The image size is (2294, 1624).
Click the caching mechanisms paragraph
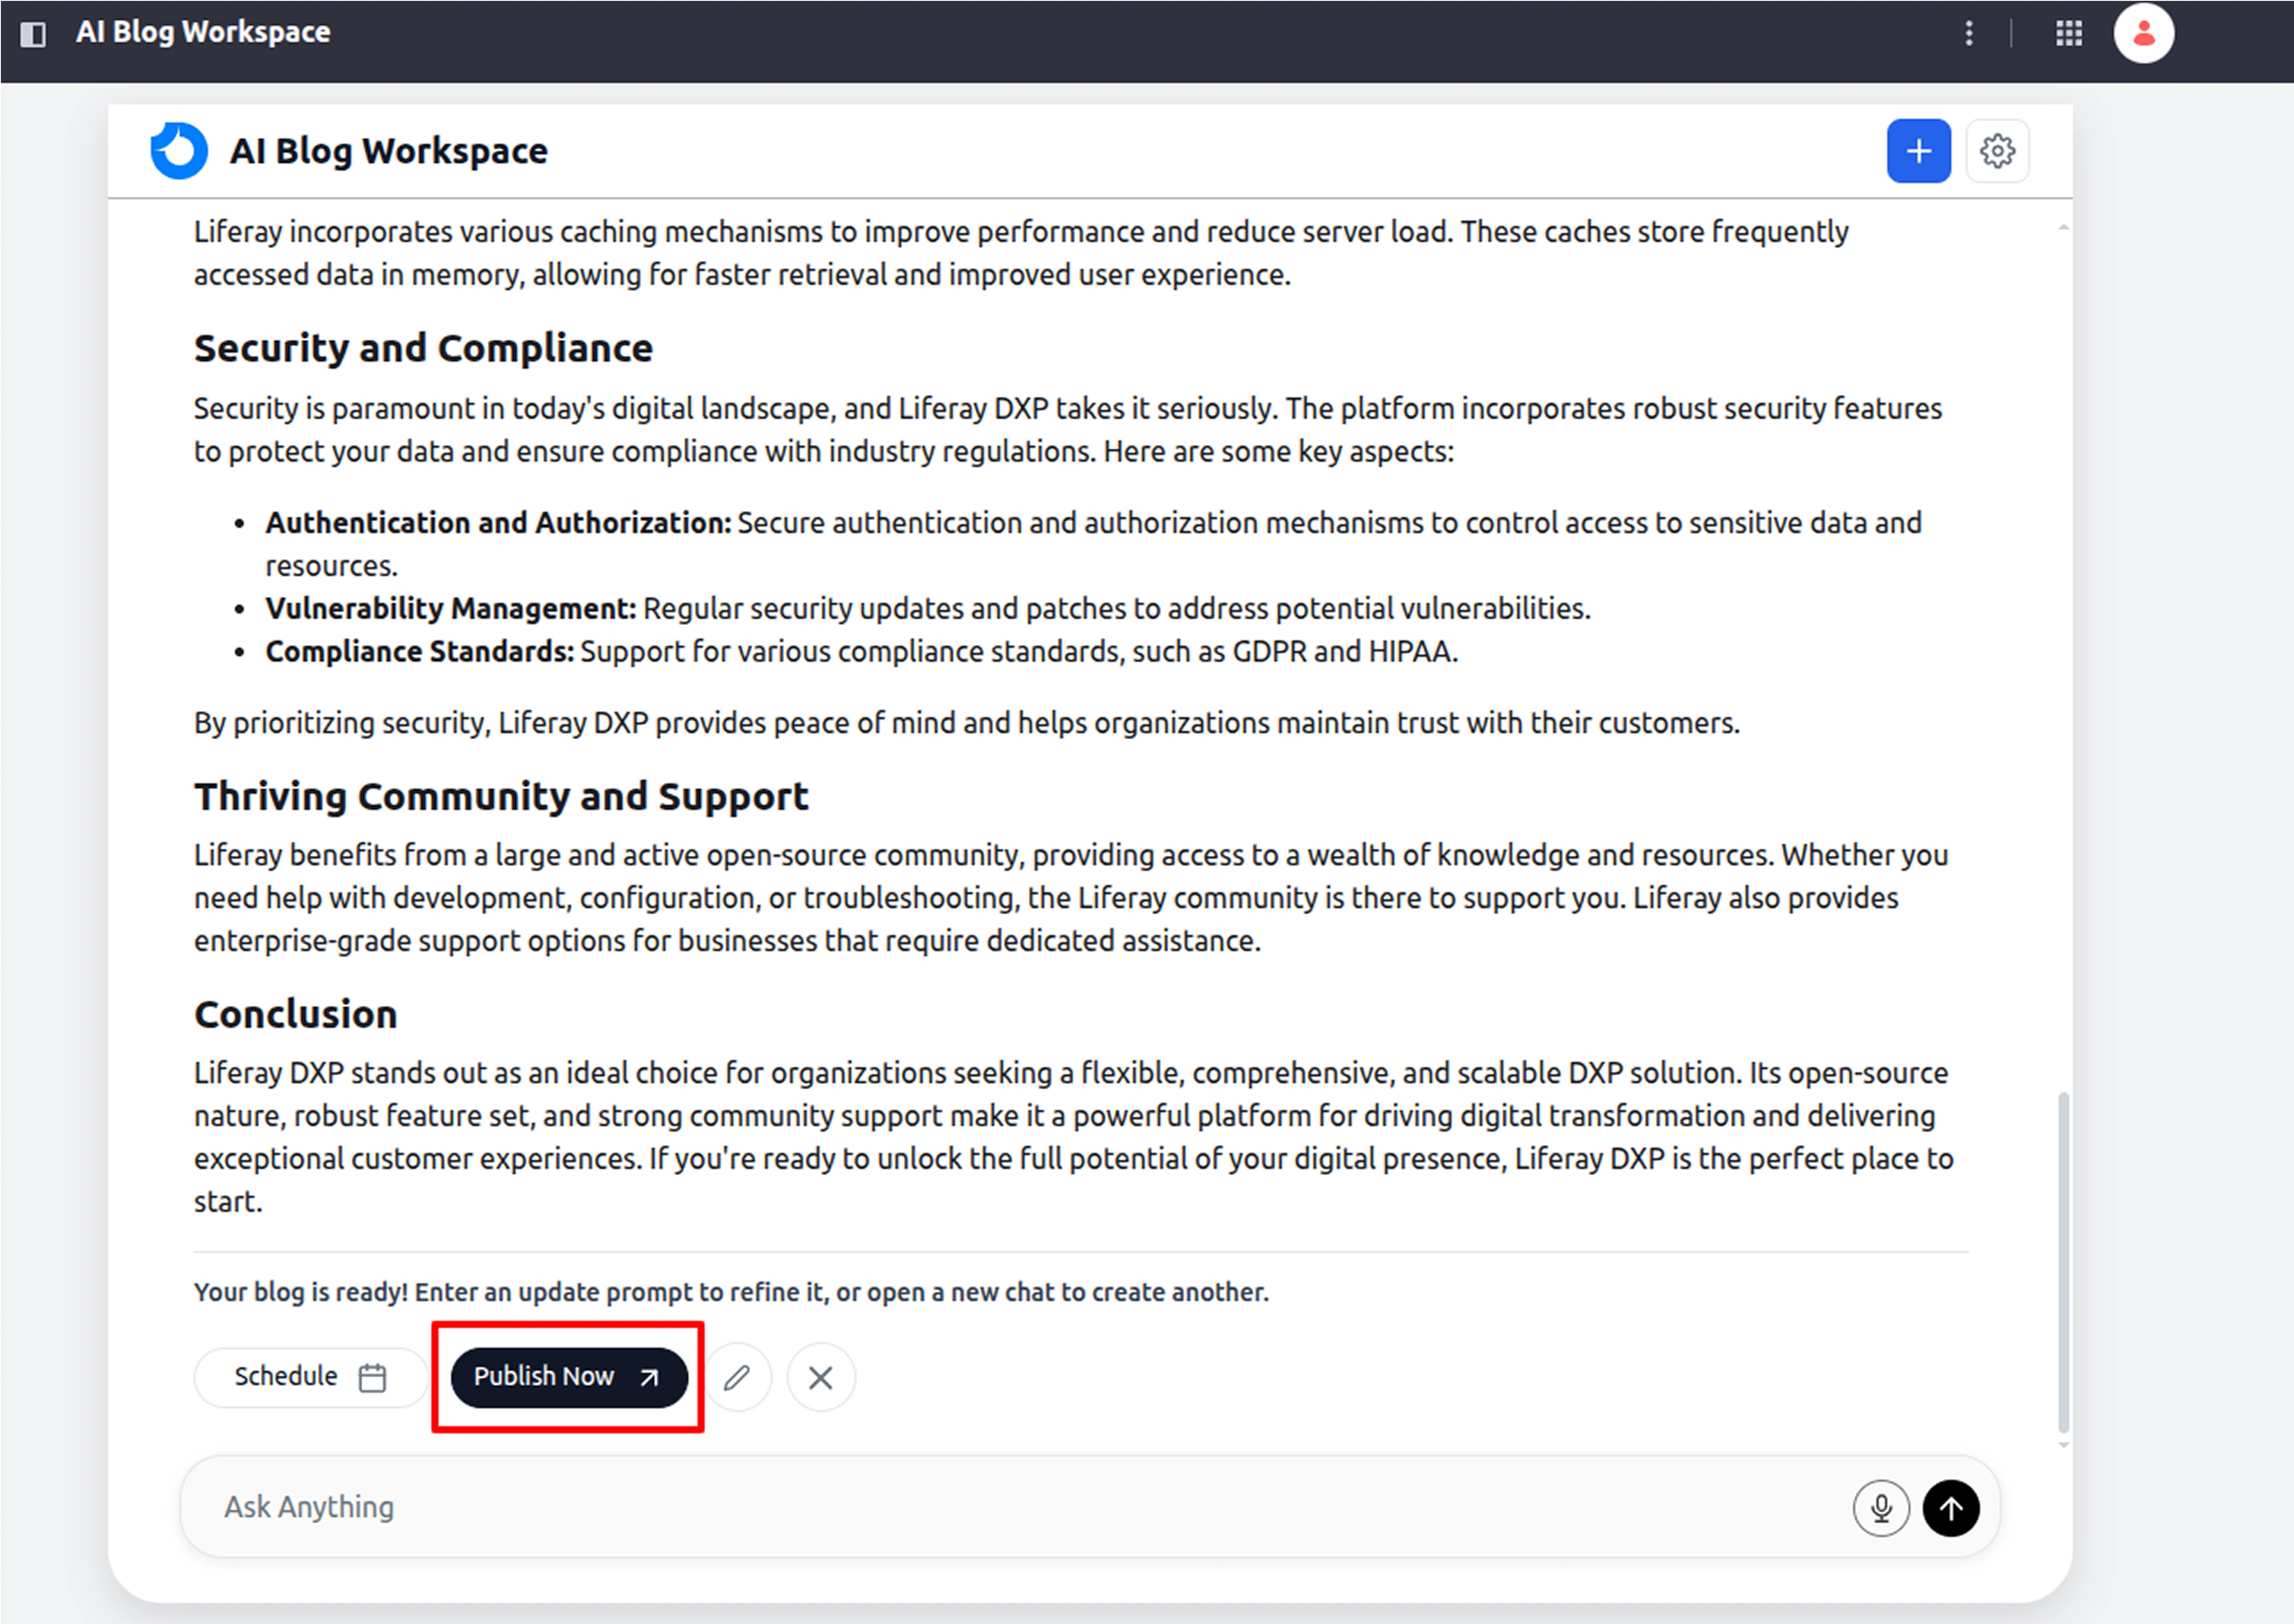coord(1021,253)
